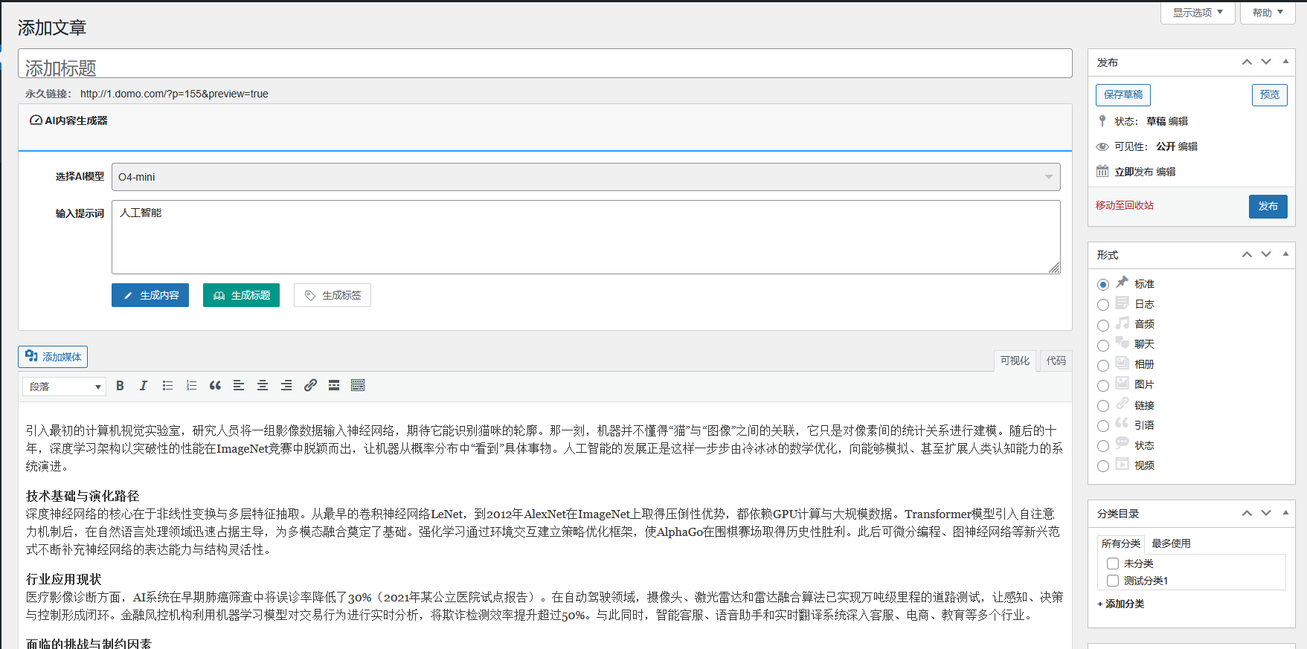Image resolution: width=1307 pixels, height=649 pixels.
Task: Open the permalink http://1.domo.com/?p=155&preview=true
Action: coord(174,94)
